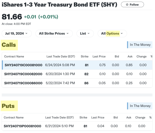Click last price 0.05 for strike 86

102,83
